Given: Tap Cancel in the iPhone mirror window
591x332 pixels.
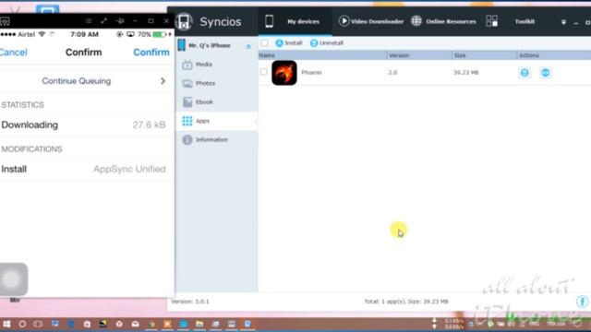Looking at the screenshot, I should (13, 53).
